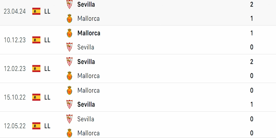
Task: Click LL league label for 12.02.23 match
Action: point(47,69)
